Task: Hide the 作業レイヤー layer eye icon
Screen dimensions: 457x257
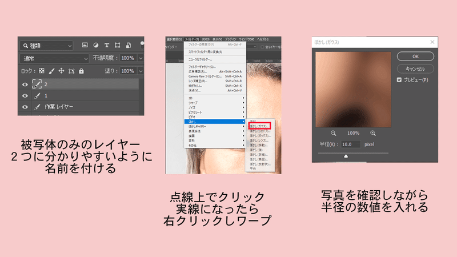Action: coord(25,107)
